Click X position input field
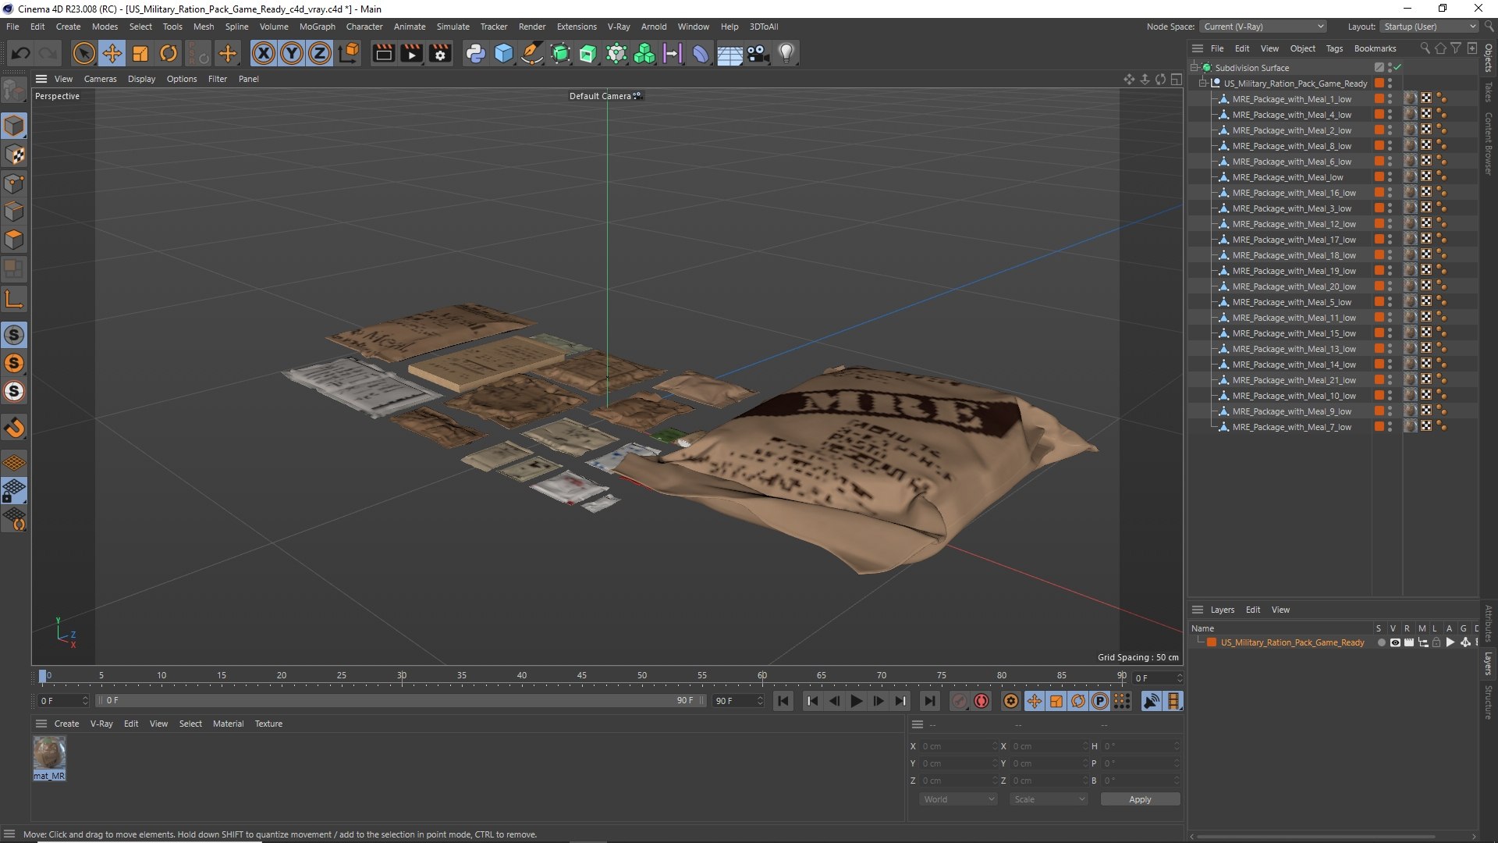This screenshot has width=1498, height=843. click(958, 746)
